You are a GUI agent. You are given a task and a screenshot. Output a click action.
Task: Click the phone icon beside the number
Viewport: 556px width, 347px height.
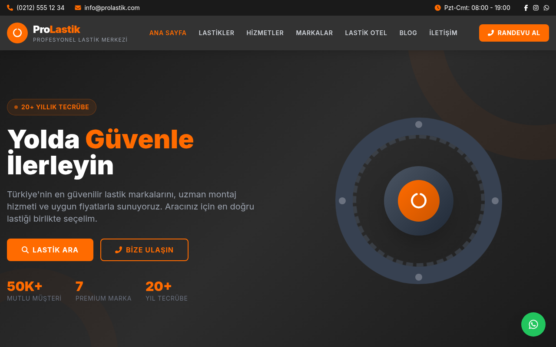[x=10, y=8]
